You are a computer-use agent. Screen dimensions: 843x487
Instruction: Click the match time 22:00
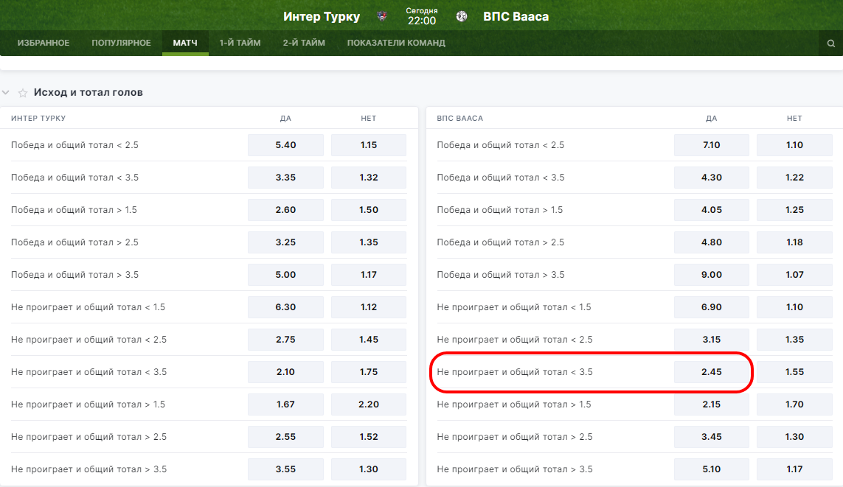point(422,21)
